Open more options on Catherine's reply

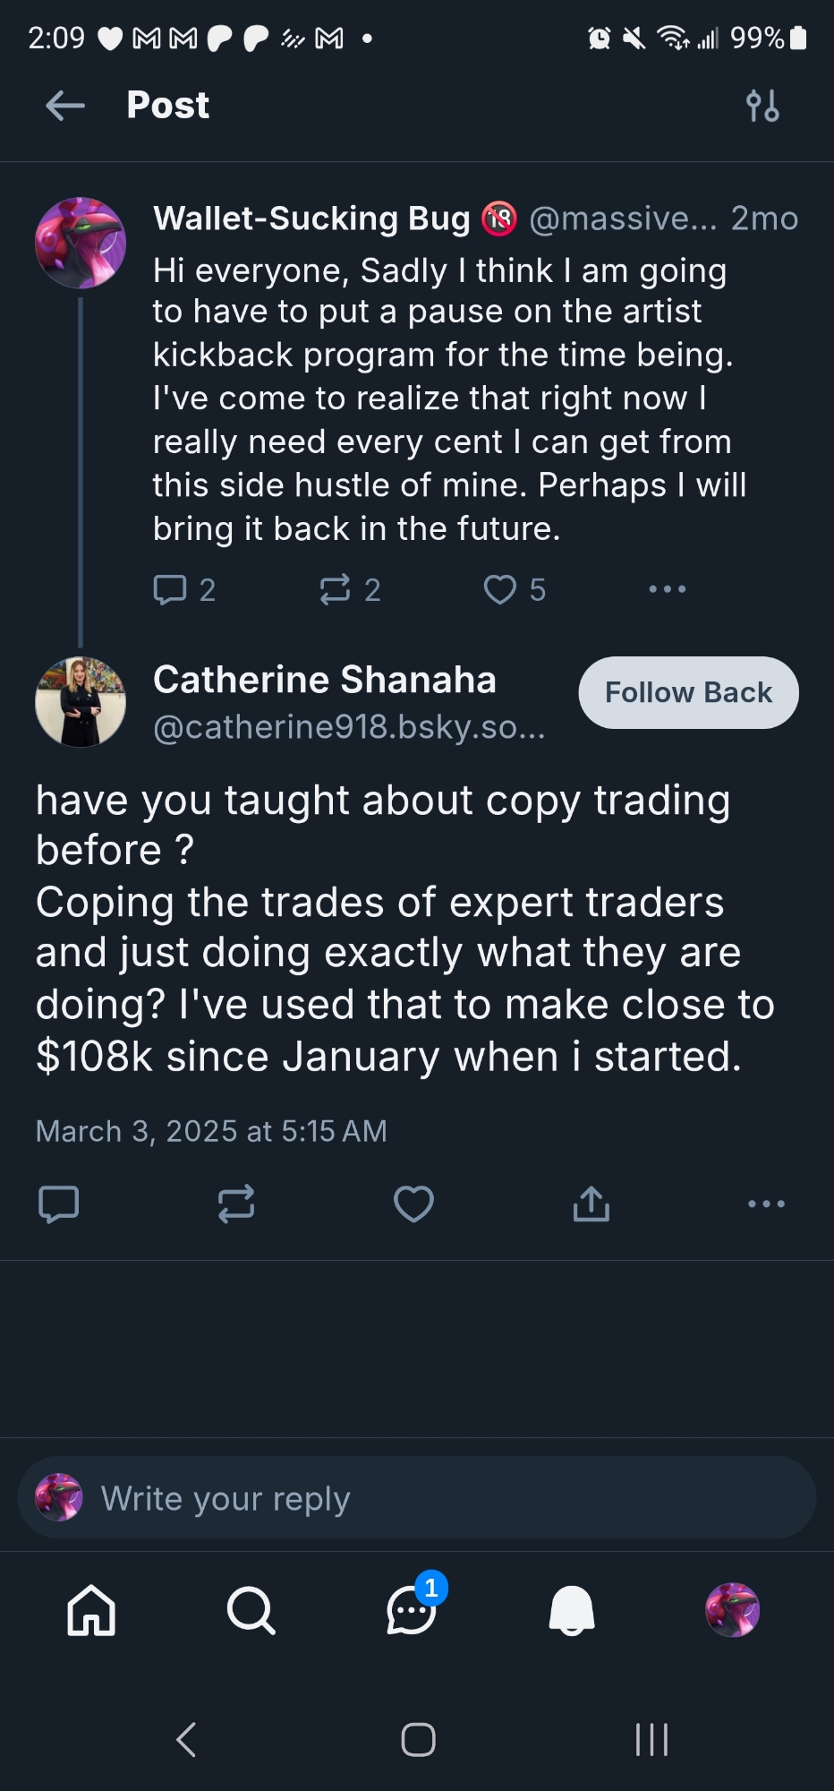(767, 1204)
